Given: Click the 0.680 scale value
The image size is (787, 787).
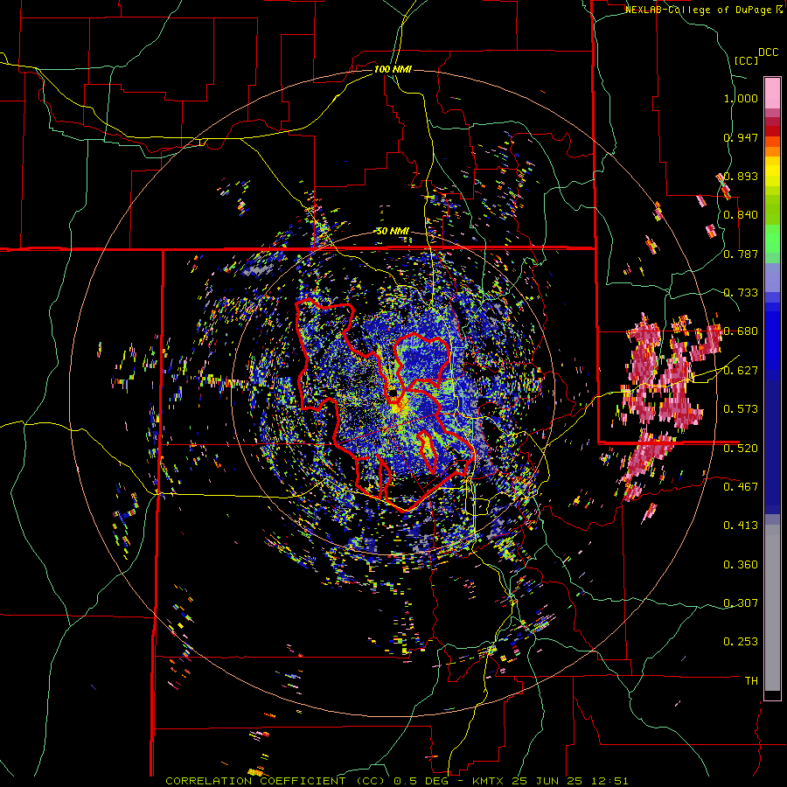Looking at the screenshot, I should [x=741, y=331].
